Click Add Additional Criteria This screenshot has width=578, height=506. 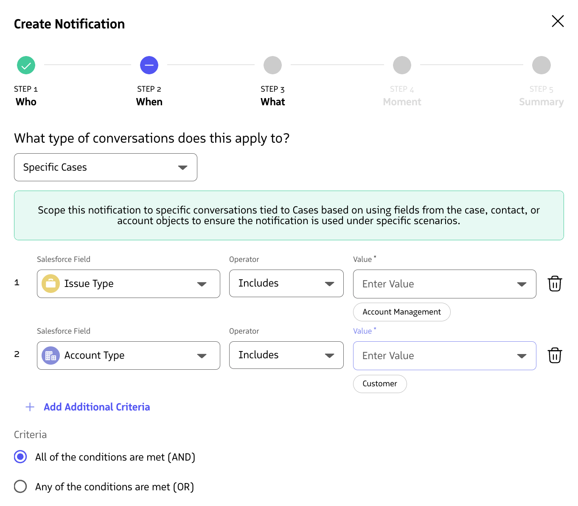pos(96,407)
